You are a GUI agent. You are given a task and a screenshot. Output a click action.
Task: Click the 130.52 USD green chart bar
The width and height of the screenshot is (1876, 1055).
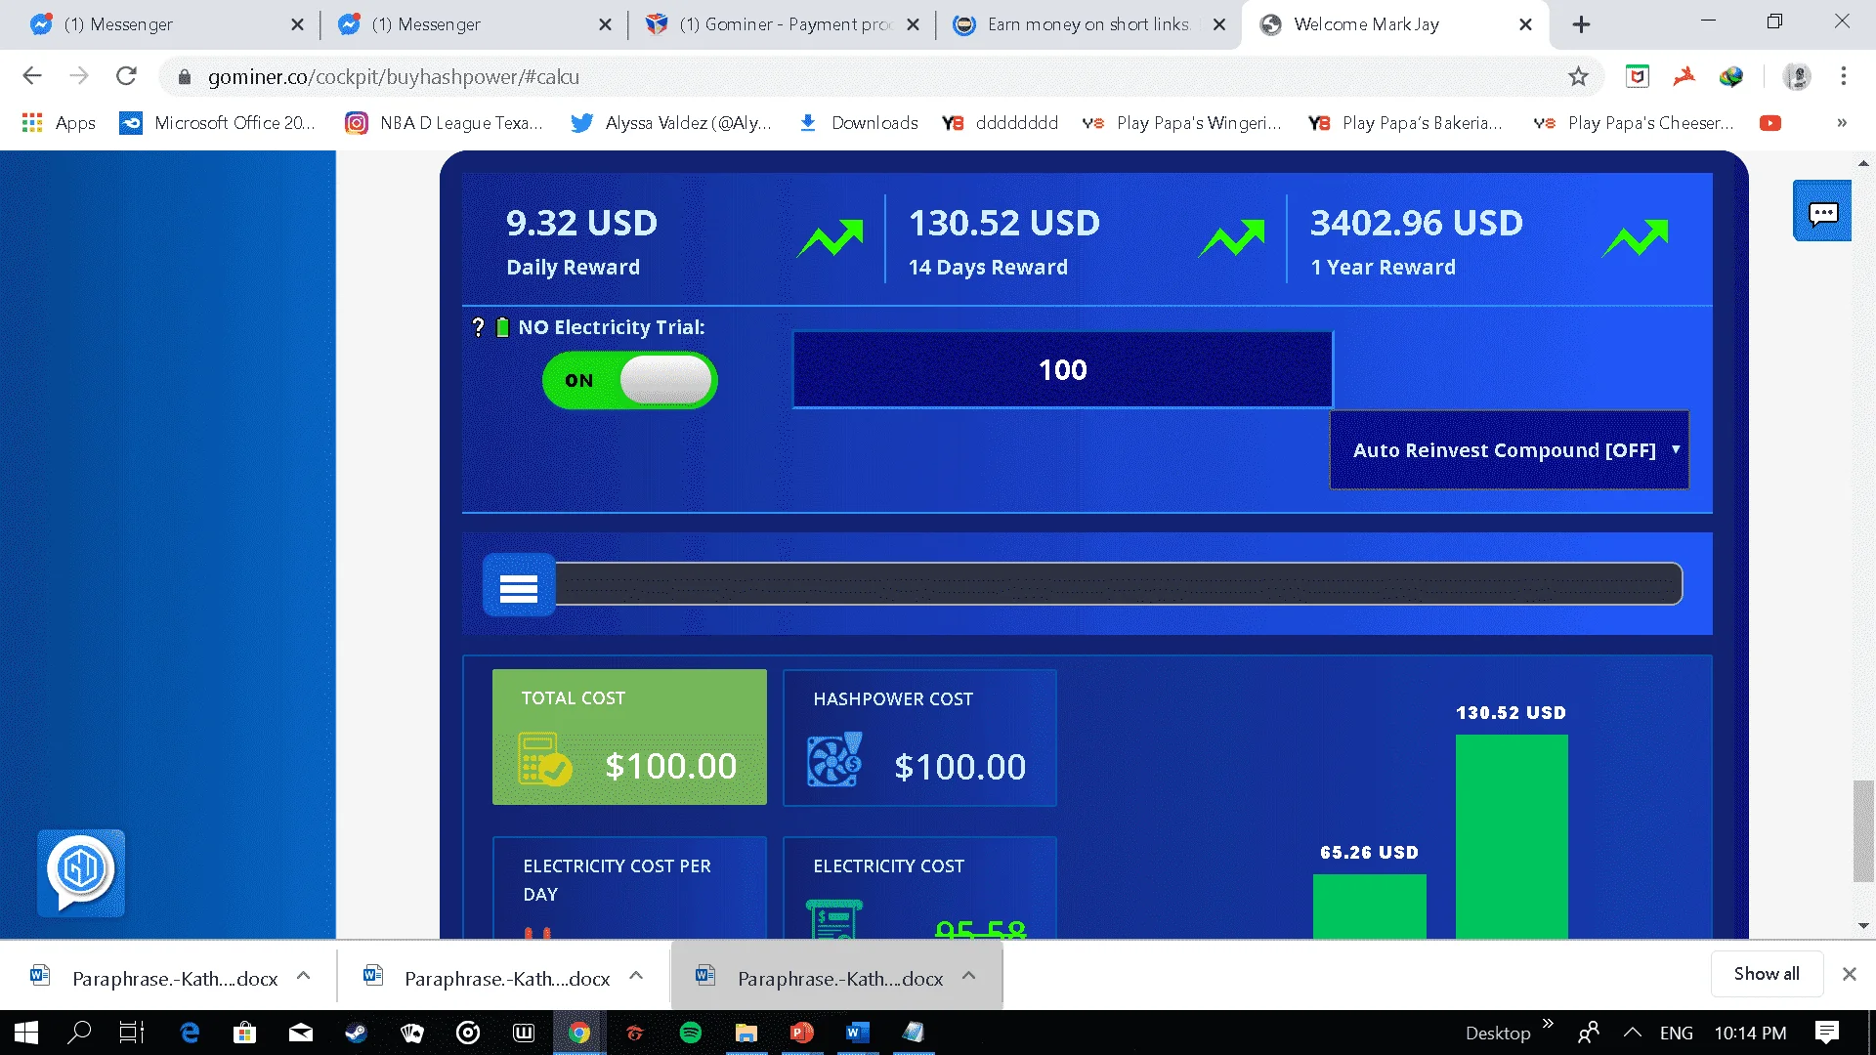(x=1512, y=836)
